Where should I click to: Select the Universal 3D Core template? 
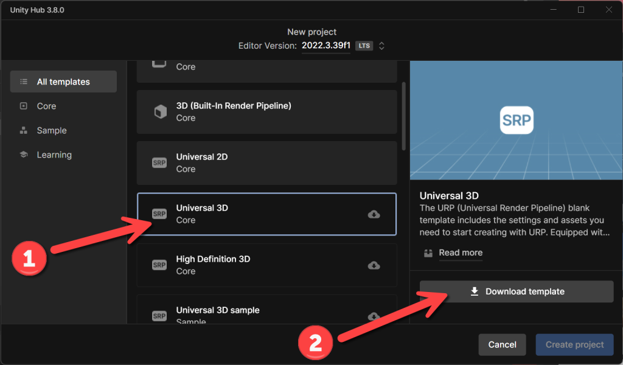coord(266,214)
